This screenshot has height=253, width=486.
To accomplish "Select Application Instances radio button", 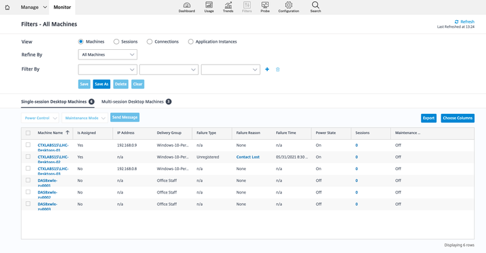I will (x=191, y=41).
